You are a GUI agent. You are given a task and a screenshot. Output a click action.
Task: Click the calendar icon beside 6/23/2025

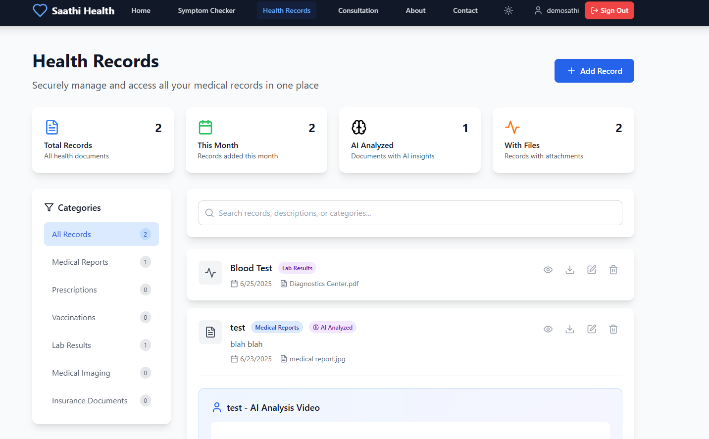[x=234, y=359]
